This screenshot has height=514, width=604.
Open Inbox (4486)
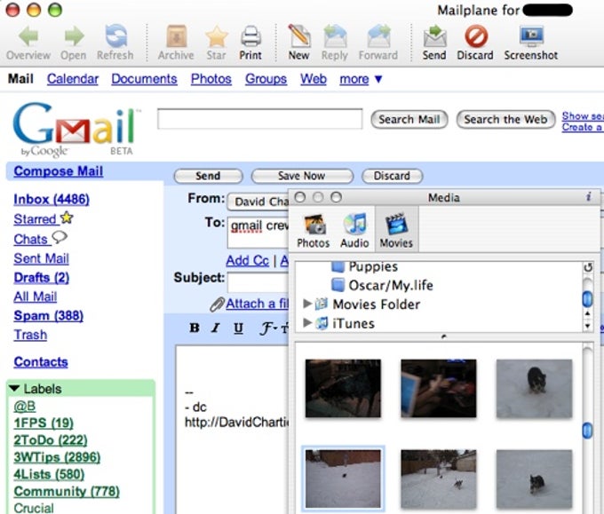(x=52, y=200)
